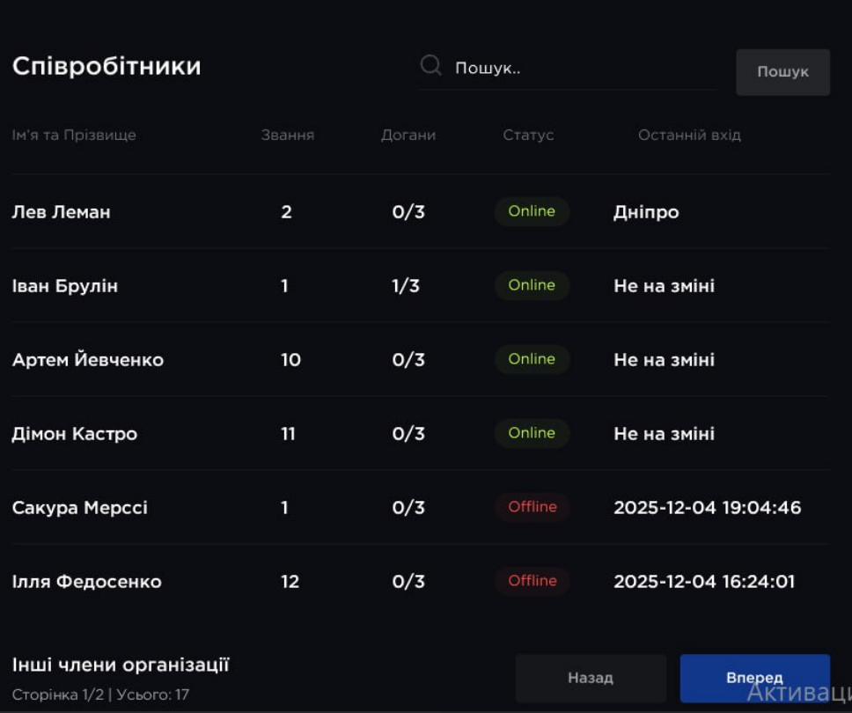Click Інші члени організації label
852x713 pixels.
[121, 665]
